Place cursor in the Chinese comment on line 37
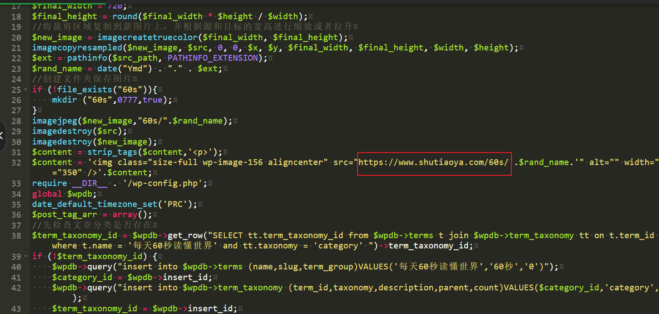659x314 pixels. tap(92, 225)
